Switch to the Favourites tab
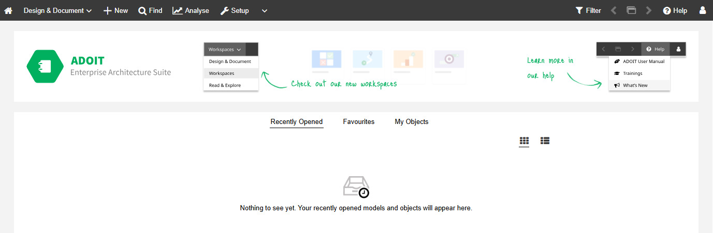The image size is (713, 233). tap(358, 122)
